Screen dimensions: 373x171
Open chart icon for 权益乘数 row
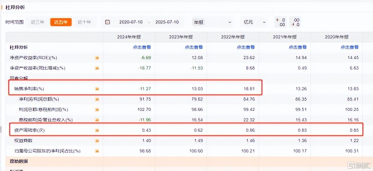click(x=97, y=141)
